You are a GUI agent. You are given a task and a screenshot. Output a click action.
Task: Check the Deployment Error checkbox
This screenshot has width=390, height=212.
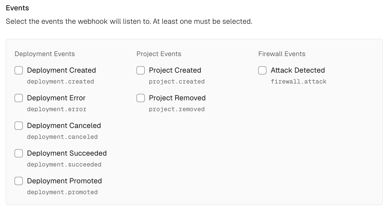pos(18,98)
